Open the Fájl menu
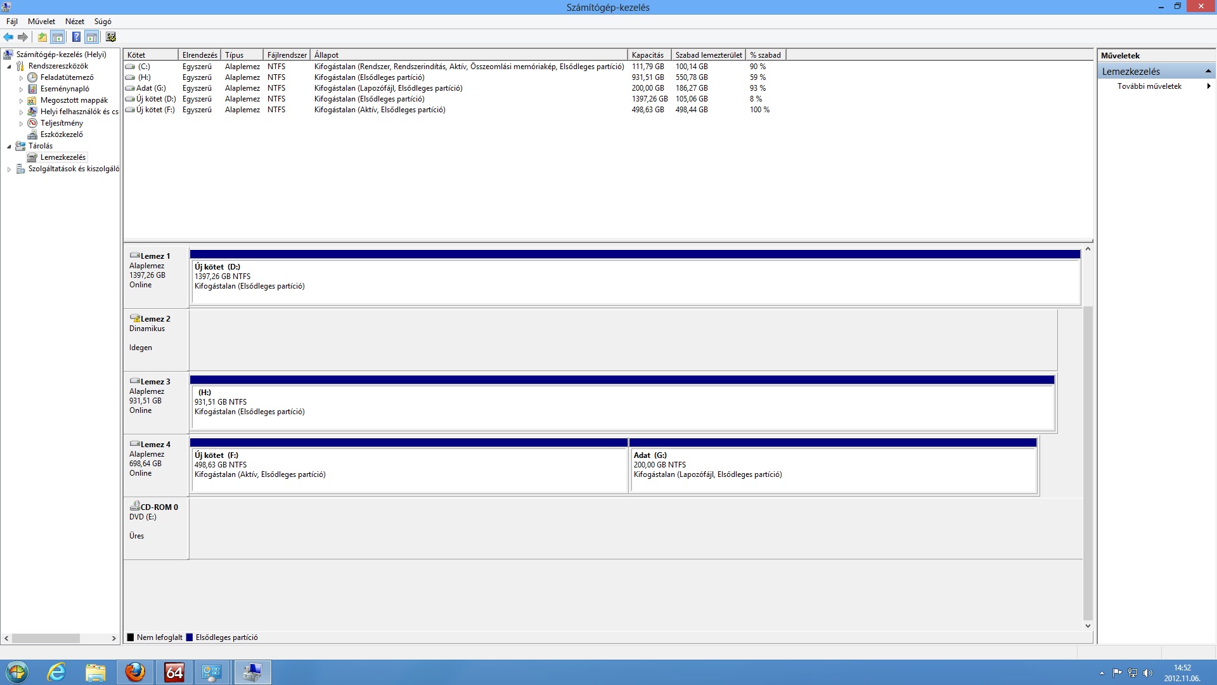The height and width of the screenshot is (685, 1217). pyautogui.click(x=12, y=21)
